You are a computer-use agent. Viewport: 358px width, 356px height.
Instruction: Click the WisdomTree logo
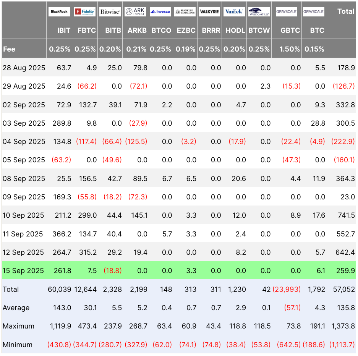[259, 11]
